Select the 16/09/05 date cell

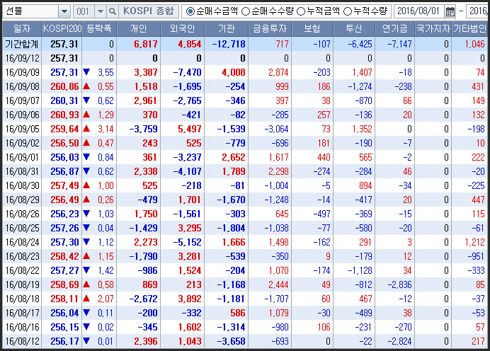pos(22,129)
